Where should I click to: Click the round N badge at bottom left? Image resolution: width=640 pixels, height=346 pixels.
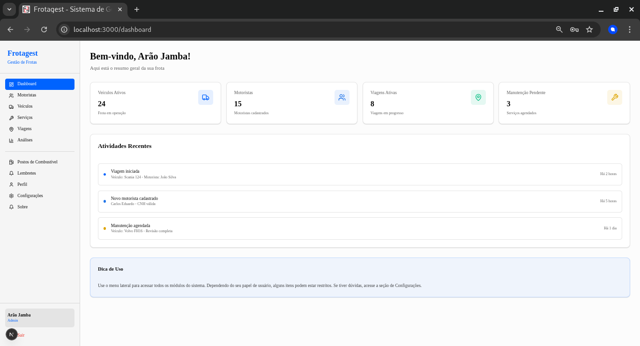11,334
